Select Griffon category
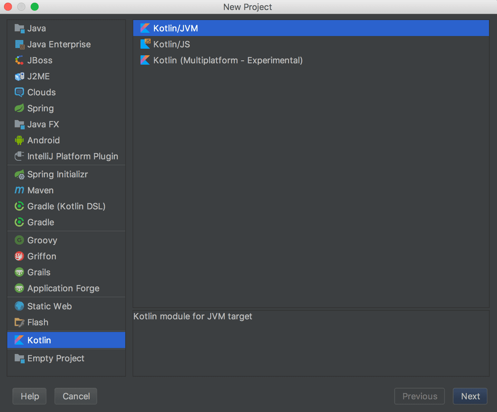Viewport: 497px width, 412px height. click(x=42, y=256)
